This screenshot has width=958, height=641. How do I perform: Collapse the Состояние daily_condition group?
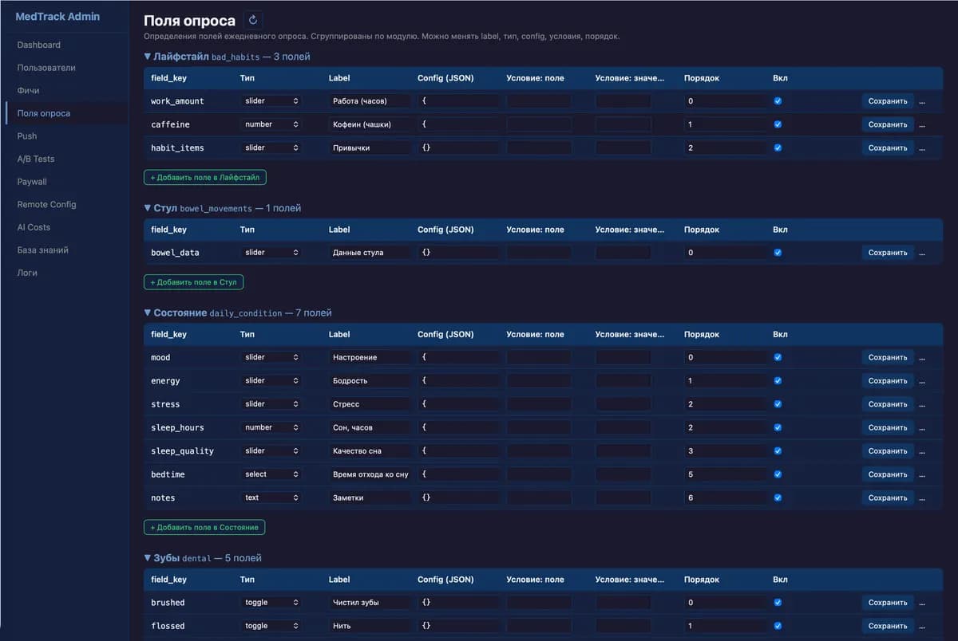(x=147, y=313)
